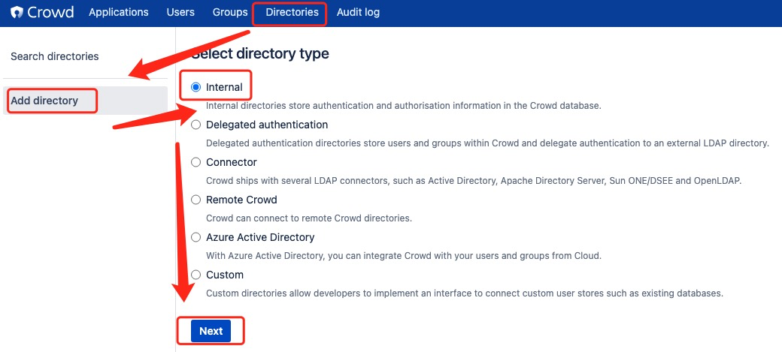Open the Audit log page
Viewport: 782px width, 352px height.
pyautogui.click(x=358, y=12)
